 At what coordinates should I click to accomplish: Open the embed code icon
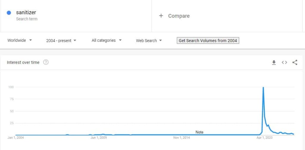pyautogui.click(x=284, y=62)
